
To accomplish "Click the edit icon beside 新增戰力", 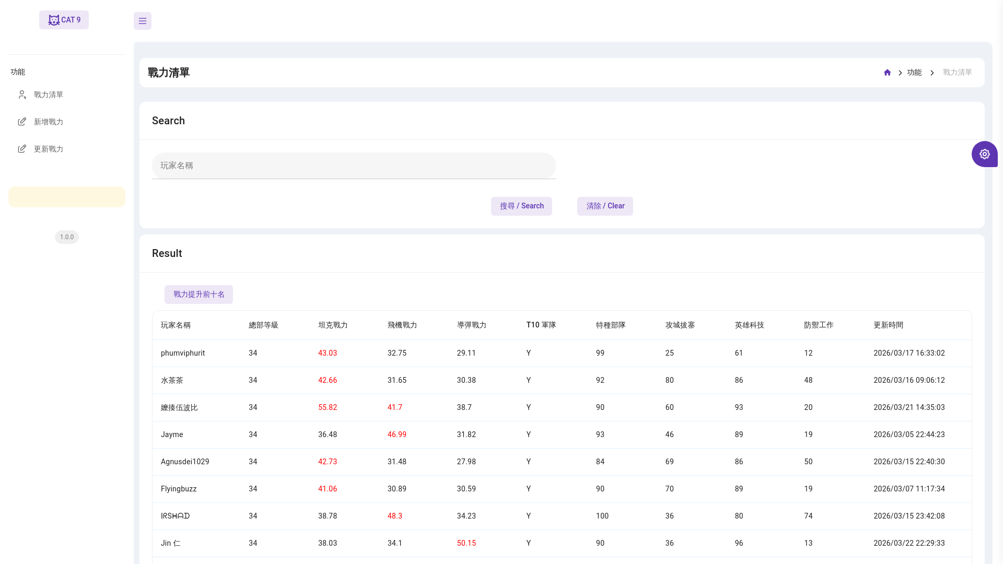I will (22, 122).
